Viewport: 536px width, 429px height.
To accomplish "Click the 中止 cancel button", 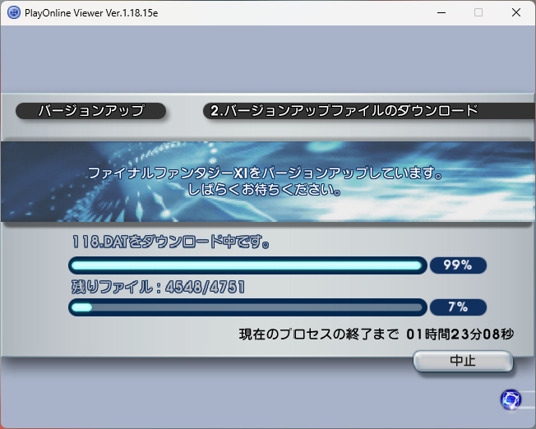I will click(x=463, y=361).
